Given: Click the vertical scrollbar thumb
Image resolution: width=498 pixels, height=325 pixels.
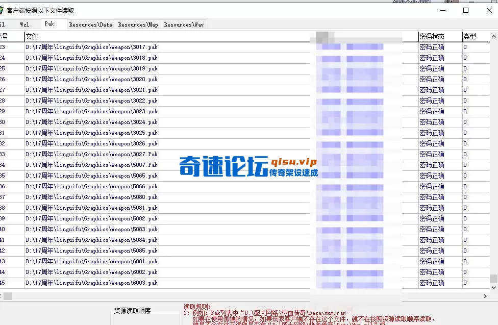Looking at the screenshot, I should 493,279.
